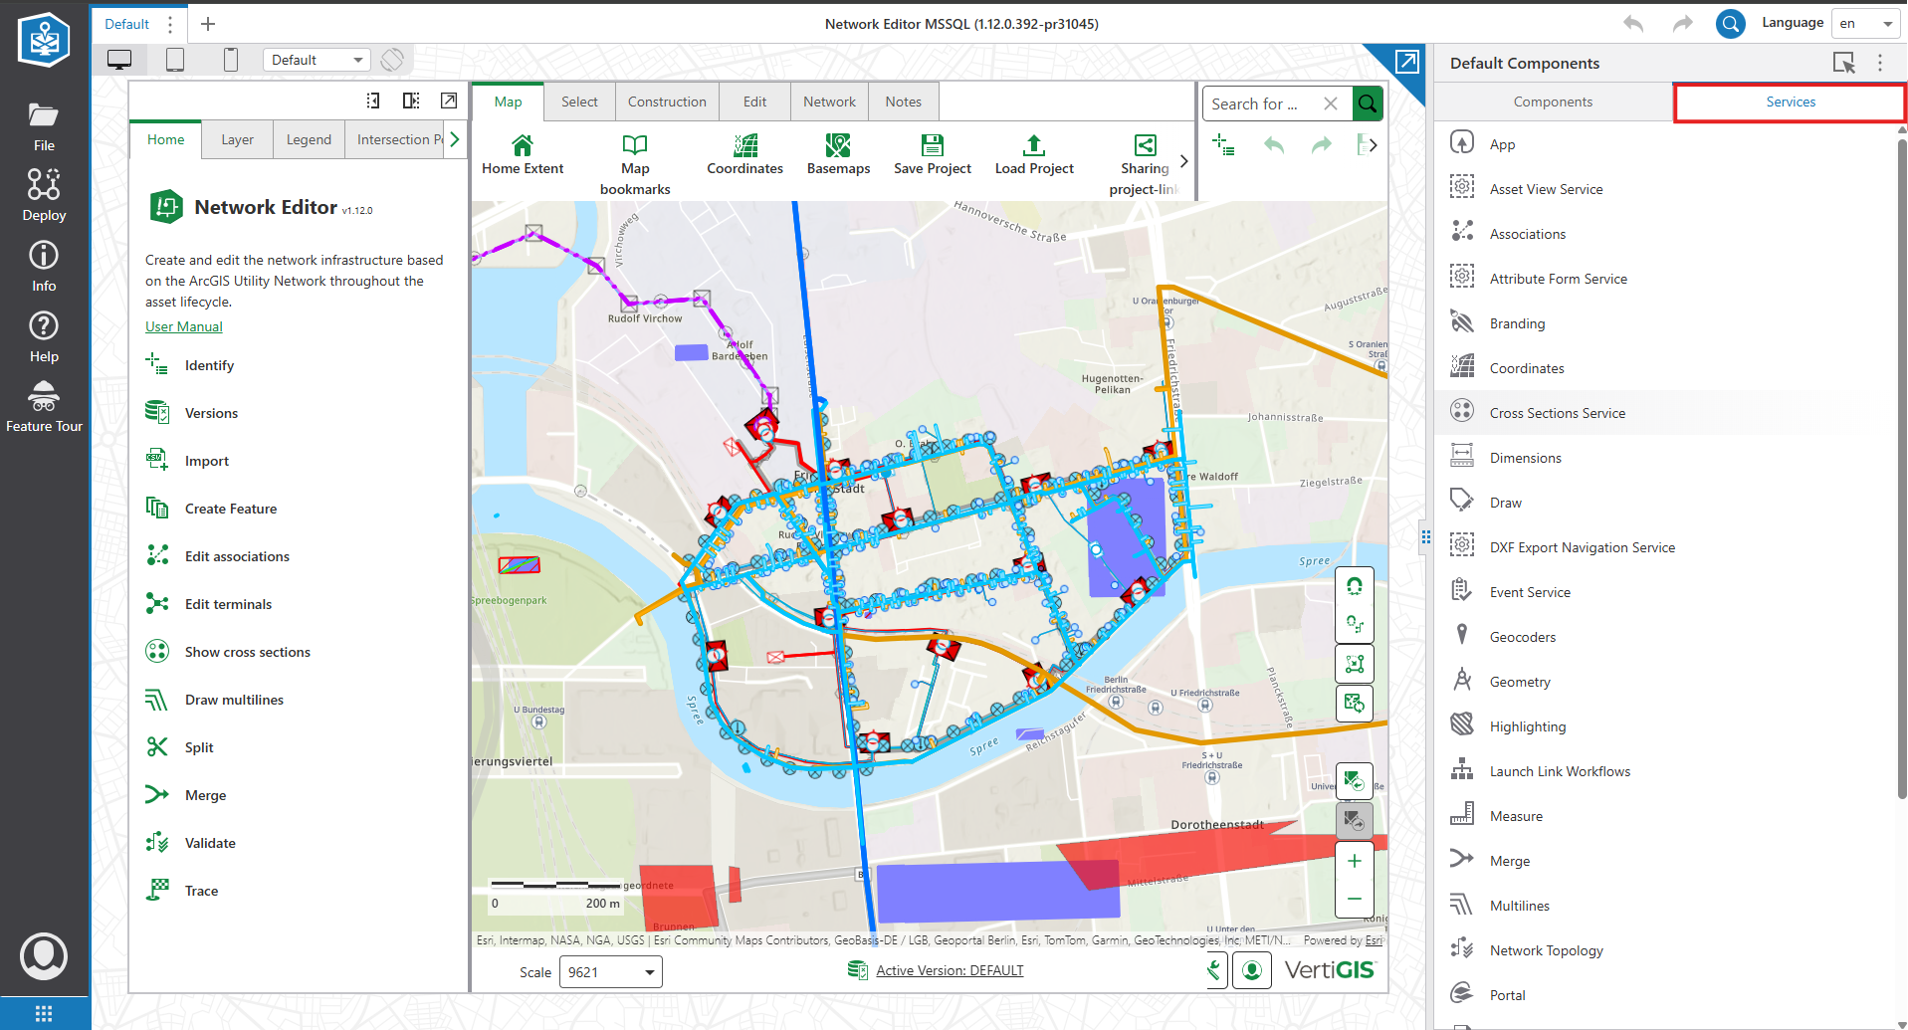Open the Select ribbon tab
1908x1030 pixels.
click(x=579, y=102)
